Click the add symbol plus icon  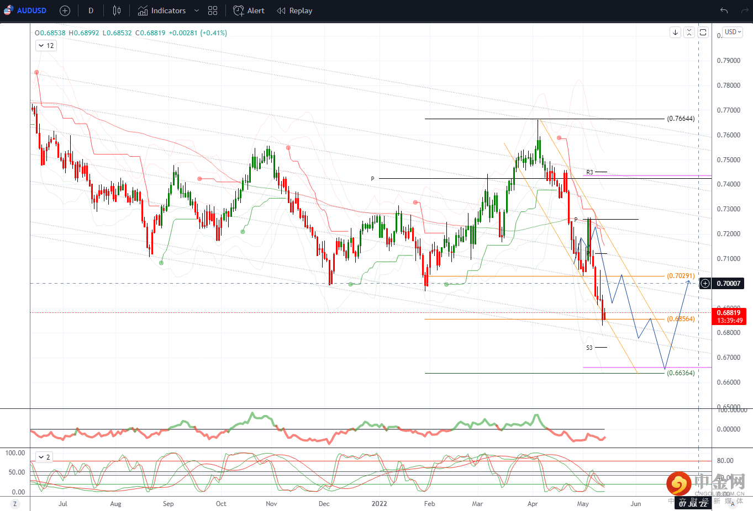click(65, 10)
